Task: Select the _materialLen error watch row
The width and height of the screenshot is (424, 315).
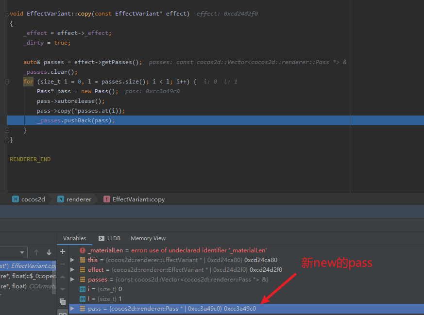Action: pos(246,250)
